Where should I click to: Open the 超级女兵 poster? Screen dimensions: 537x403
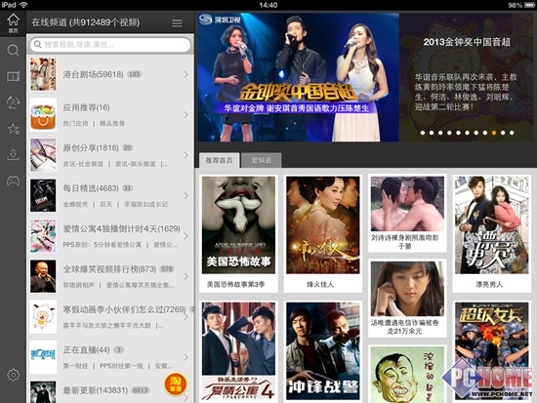point(492,351)
